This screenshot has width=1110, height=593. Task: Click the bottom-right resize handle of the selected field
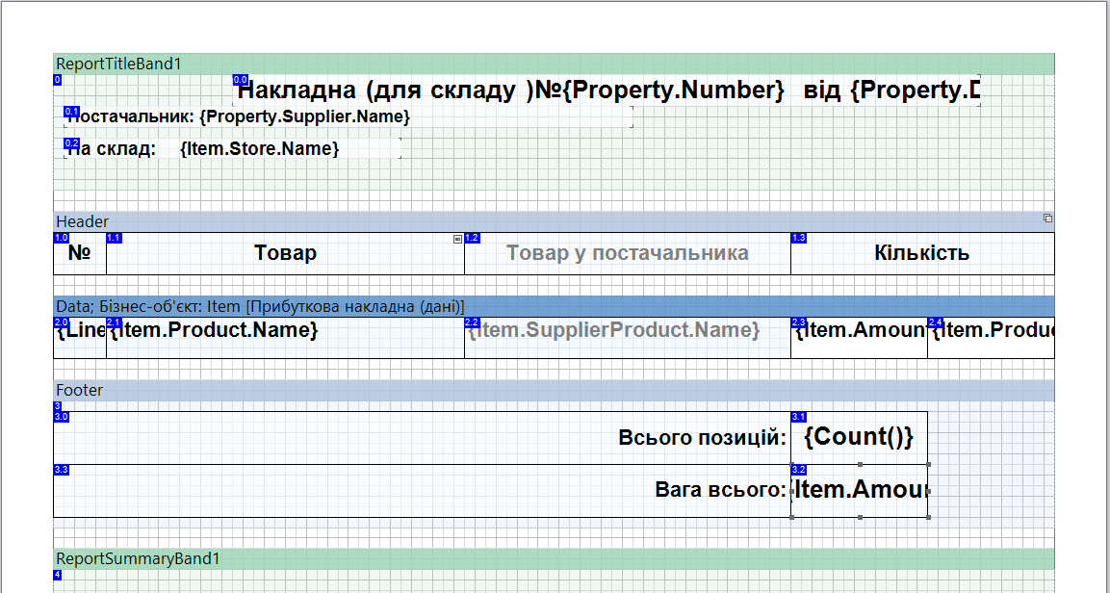pyautogui.click(x=928, y=517)
